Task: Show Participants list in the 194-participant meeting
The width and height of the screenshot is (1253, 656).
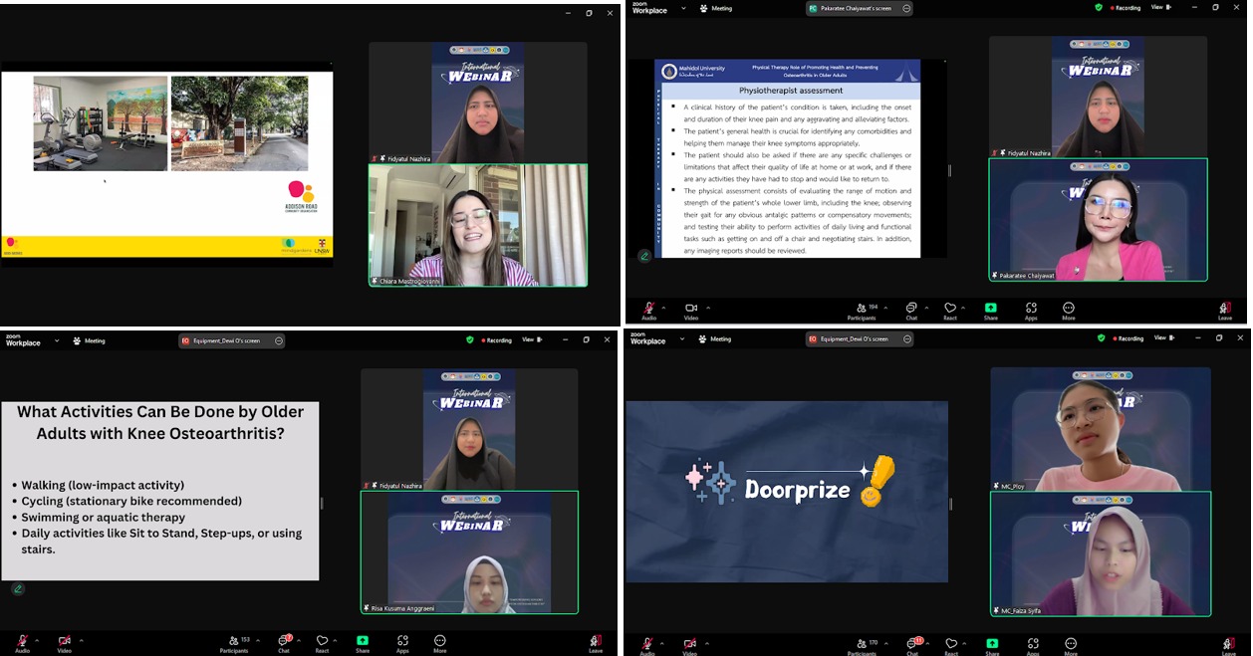Action: (x=863, y=309)
